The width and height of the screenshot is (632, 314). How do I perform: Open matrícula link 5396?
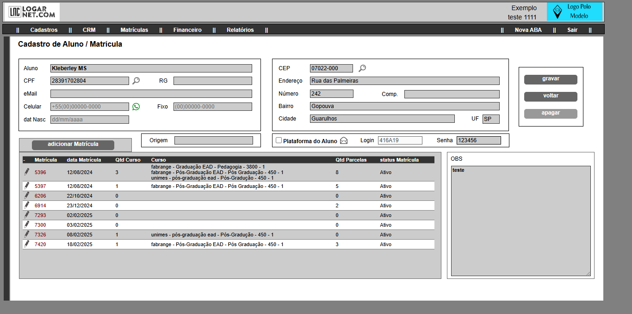click(x=40, y=173)
